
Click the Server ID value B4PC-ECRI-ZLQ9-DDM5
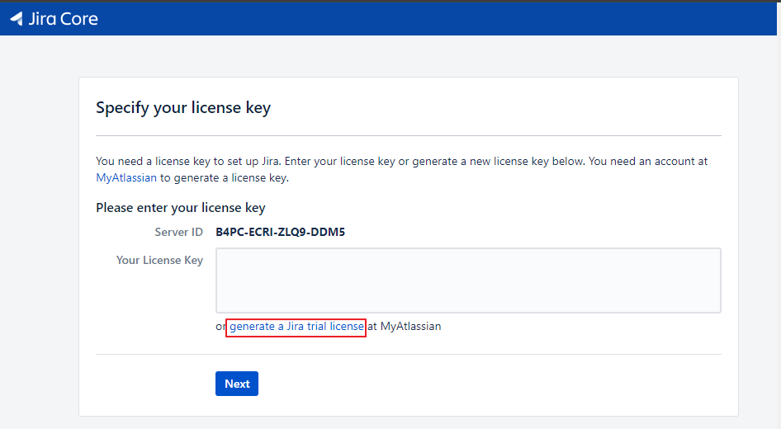[280, 232]
